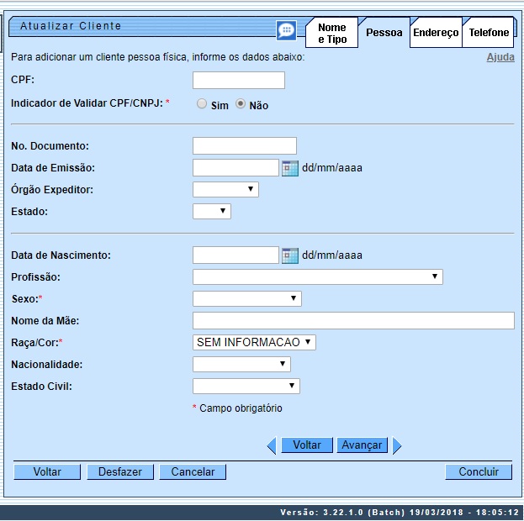The height and width of the screenshot is (521, 524).
Task: Click right arrow icon beside Avançar
Action: [x=397, y=445]
